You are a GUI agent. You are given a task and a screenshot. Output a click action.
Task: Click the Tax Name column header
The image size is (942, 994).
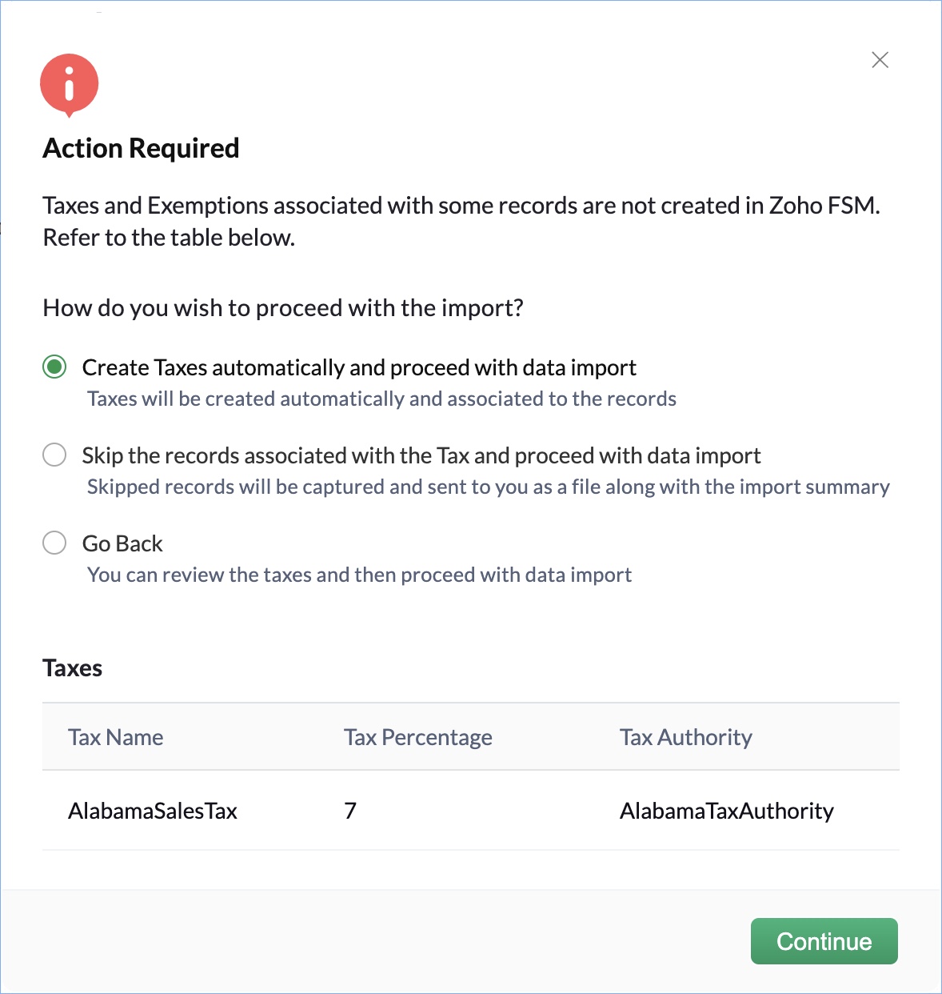[116, 737]
